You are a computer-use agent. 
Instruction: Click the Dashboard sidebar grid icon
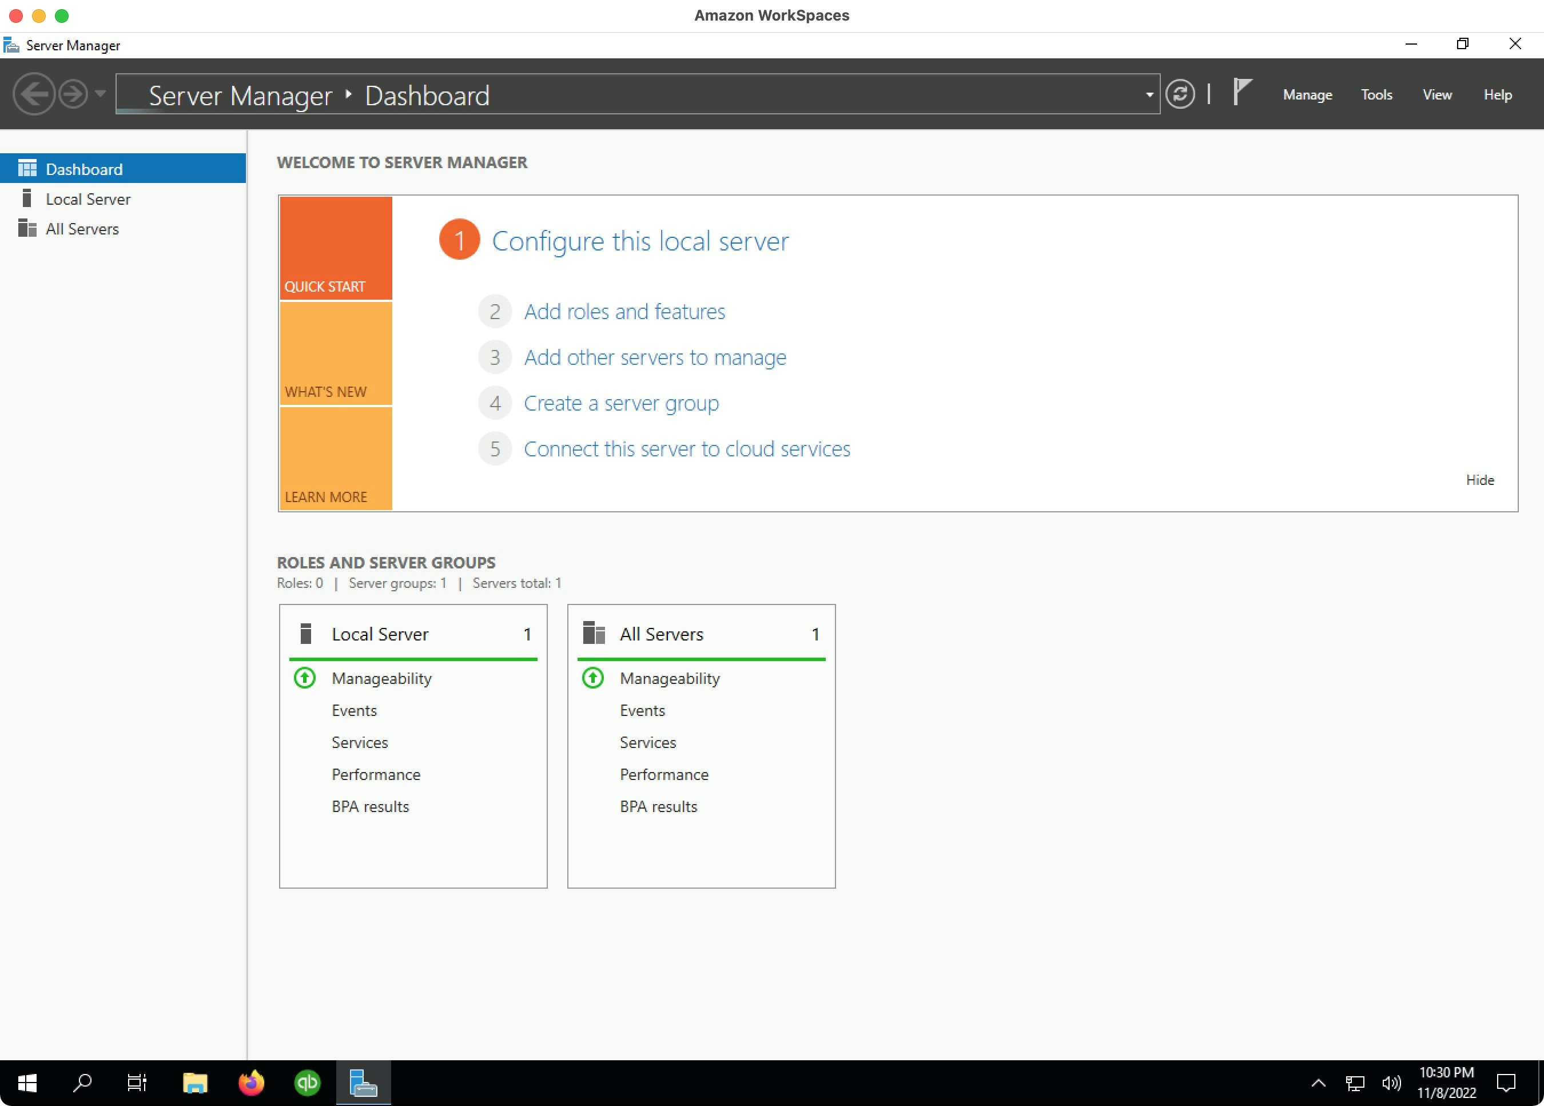pos(27,168)
